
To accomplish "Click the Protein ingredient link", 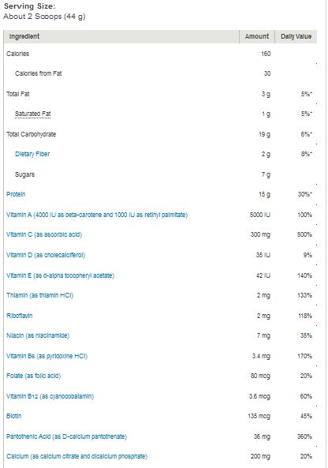I will tap(16, 194).
